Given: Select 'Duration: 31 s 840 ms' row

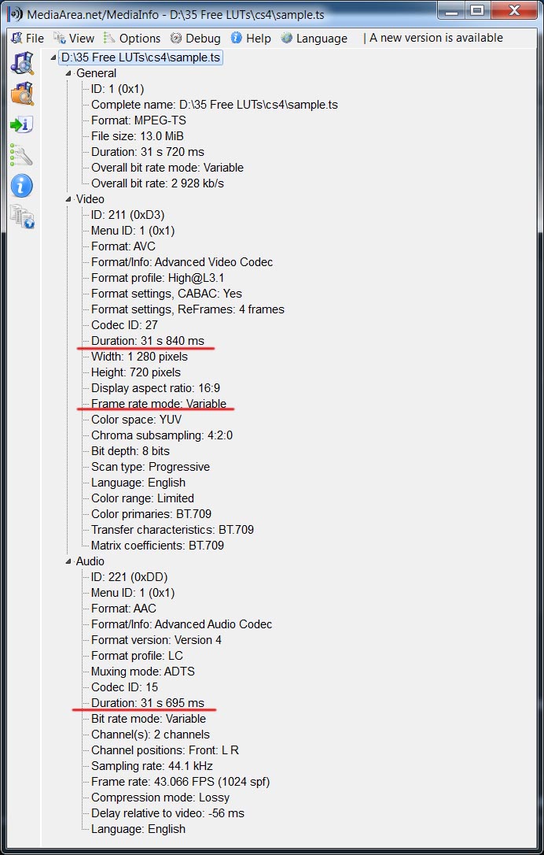Looking at the screenshot, I should tap(148, 342).
